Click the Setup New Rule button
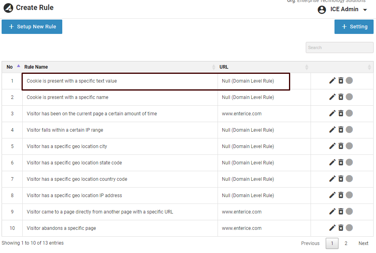376x253 pixels. [x=32, y=27]
